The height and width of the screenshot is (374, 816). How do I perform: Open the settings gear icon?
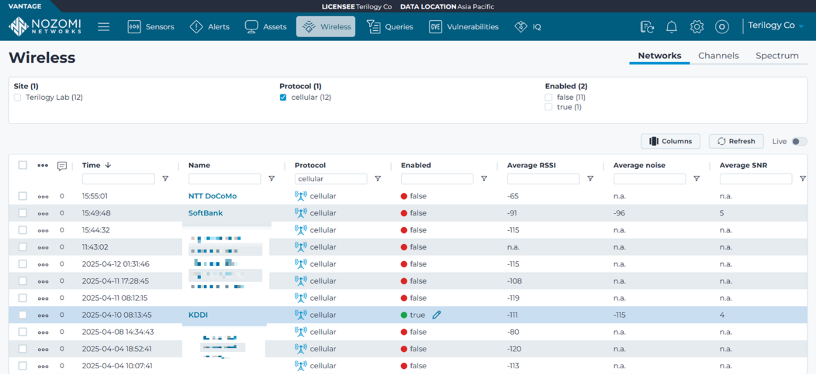click(x=697, y=27)
